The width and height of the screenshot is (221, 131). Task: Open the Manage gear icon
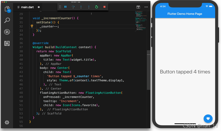pos(7,122)
